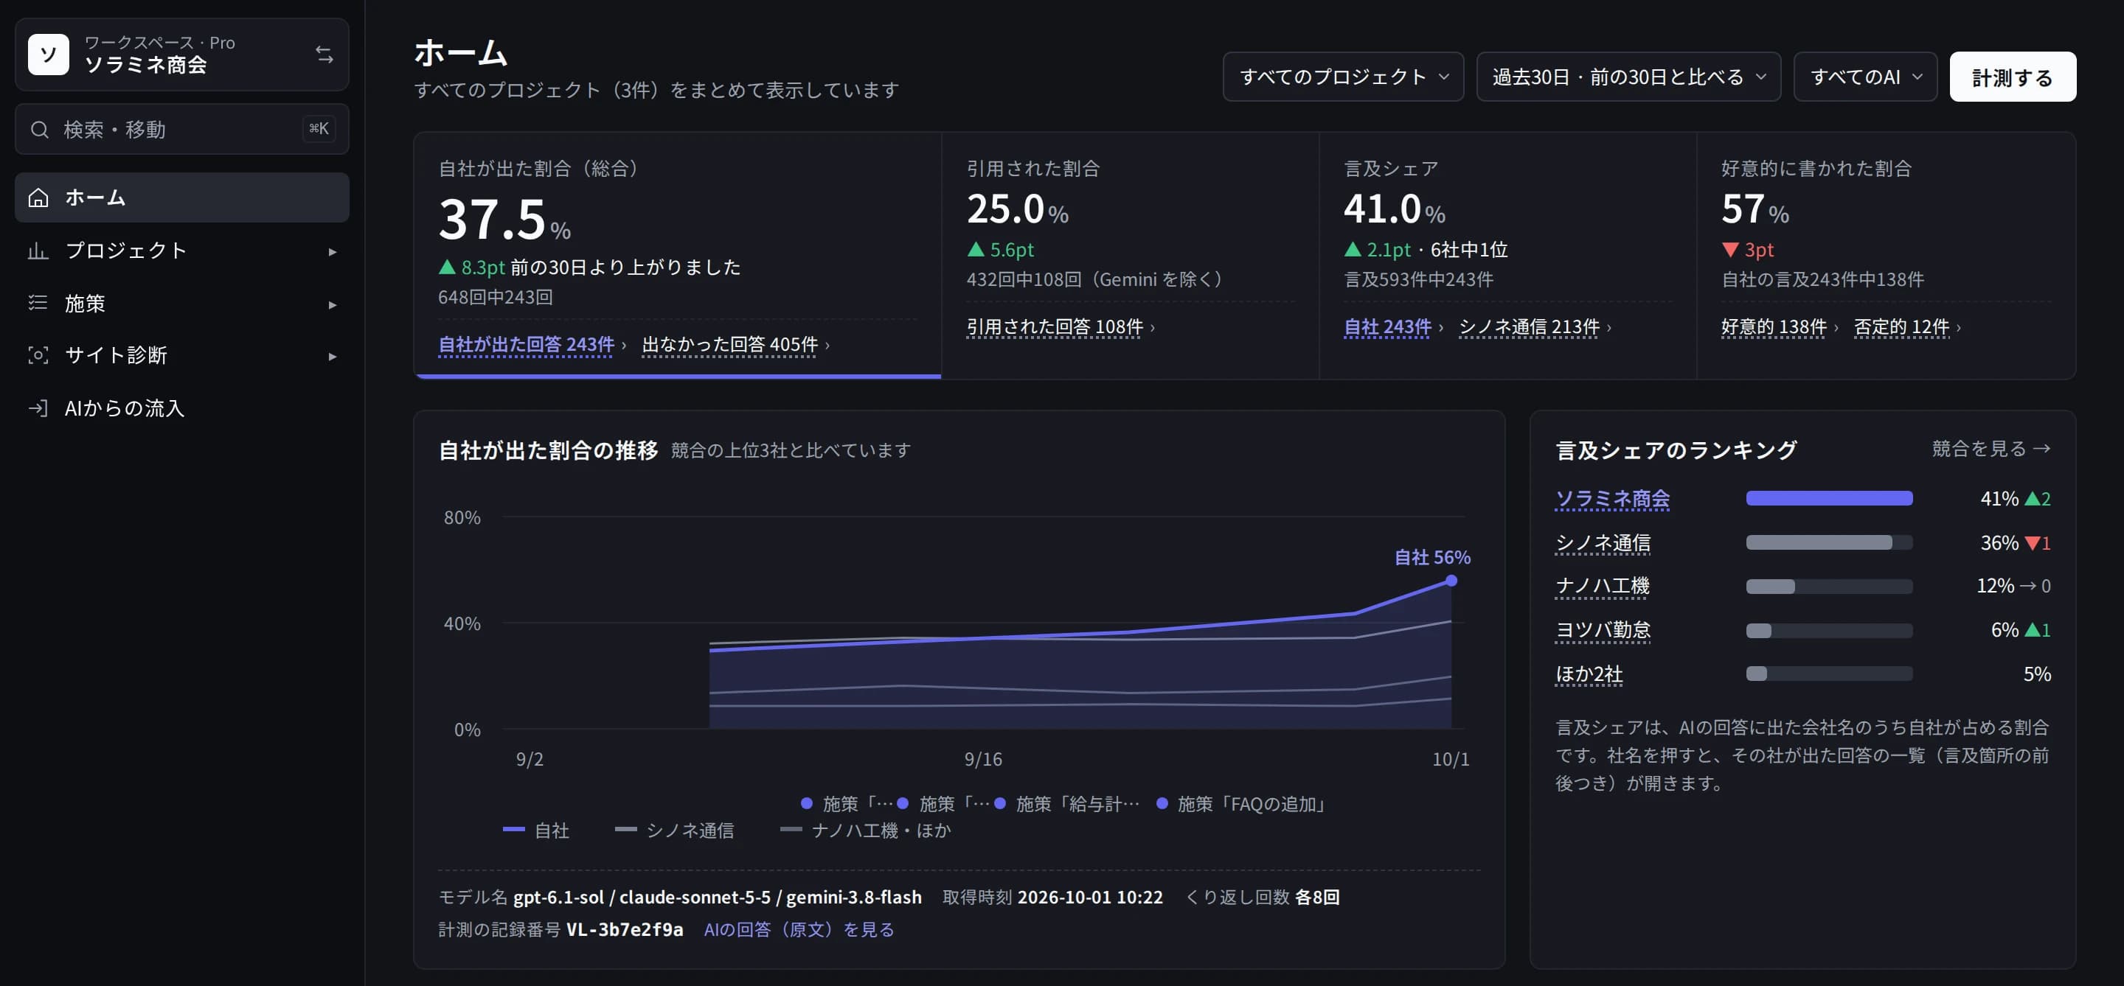Open シノネ通信 in the ranking list

coord(1602,543)
